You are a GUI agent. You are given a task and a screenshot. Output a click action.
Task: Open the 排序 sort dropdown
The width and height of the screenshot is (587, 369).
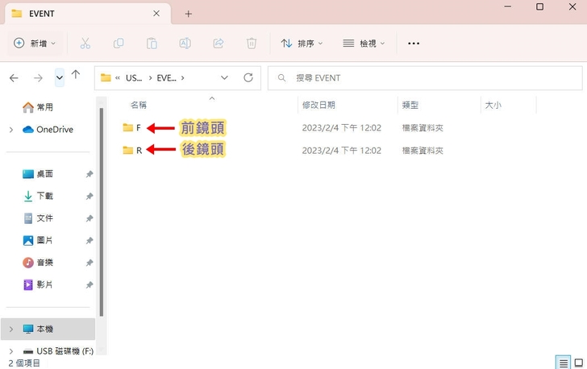[x=302, y=44]
